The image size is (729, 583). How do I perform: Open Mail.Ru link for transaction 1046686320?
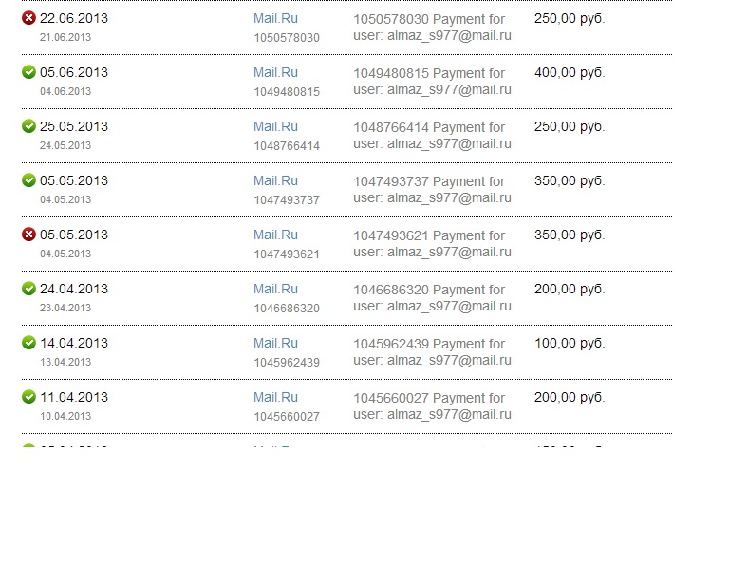275,289
